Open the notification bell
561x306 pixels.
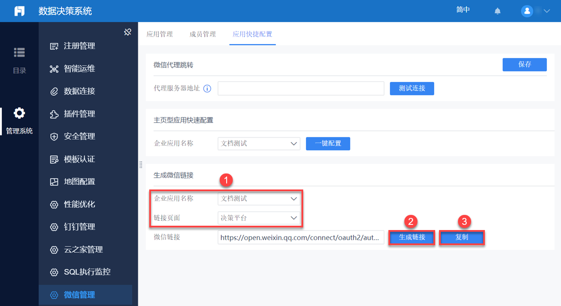click(x=497, y=11)
